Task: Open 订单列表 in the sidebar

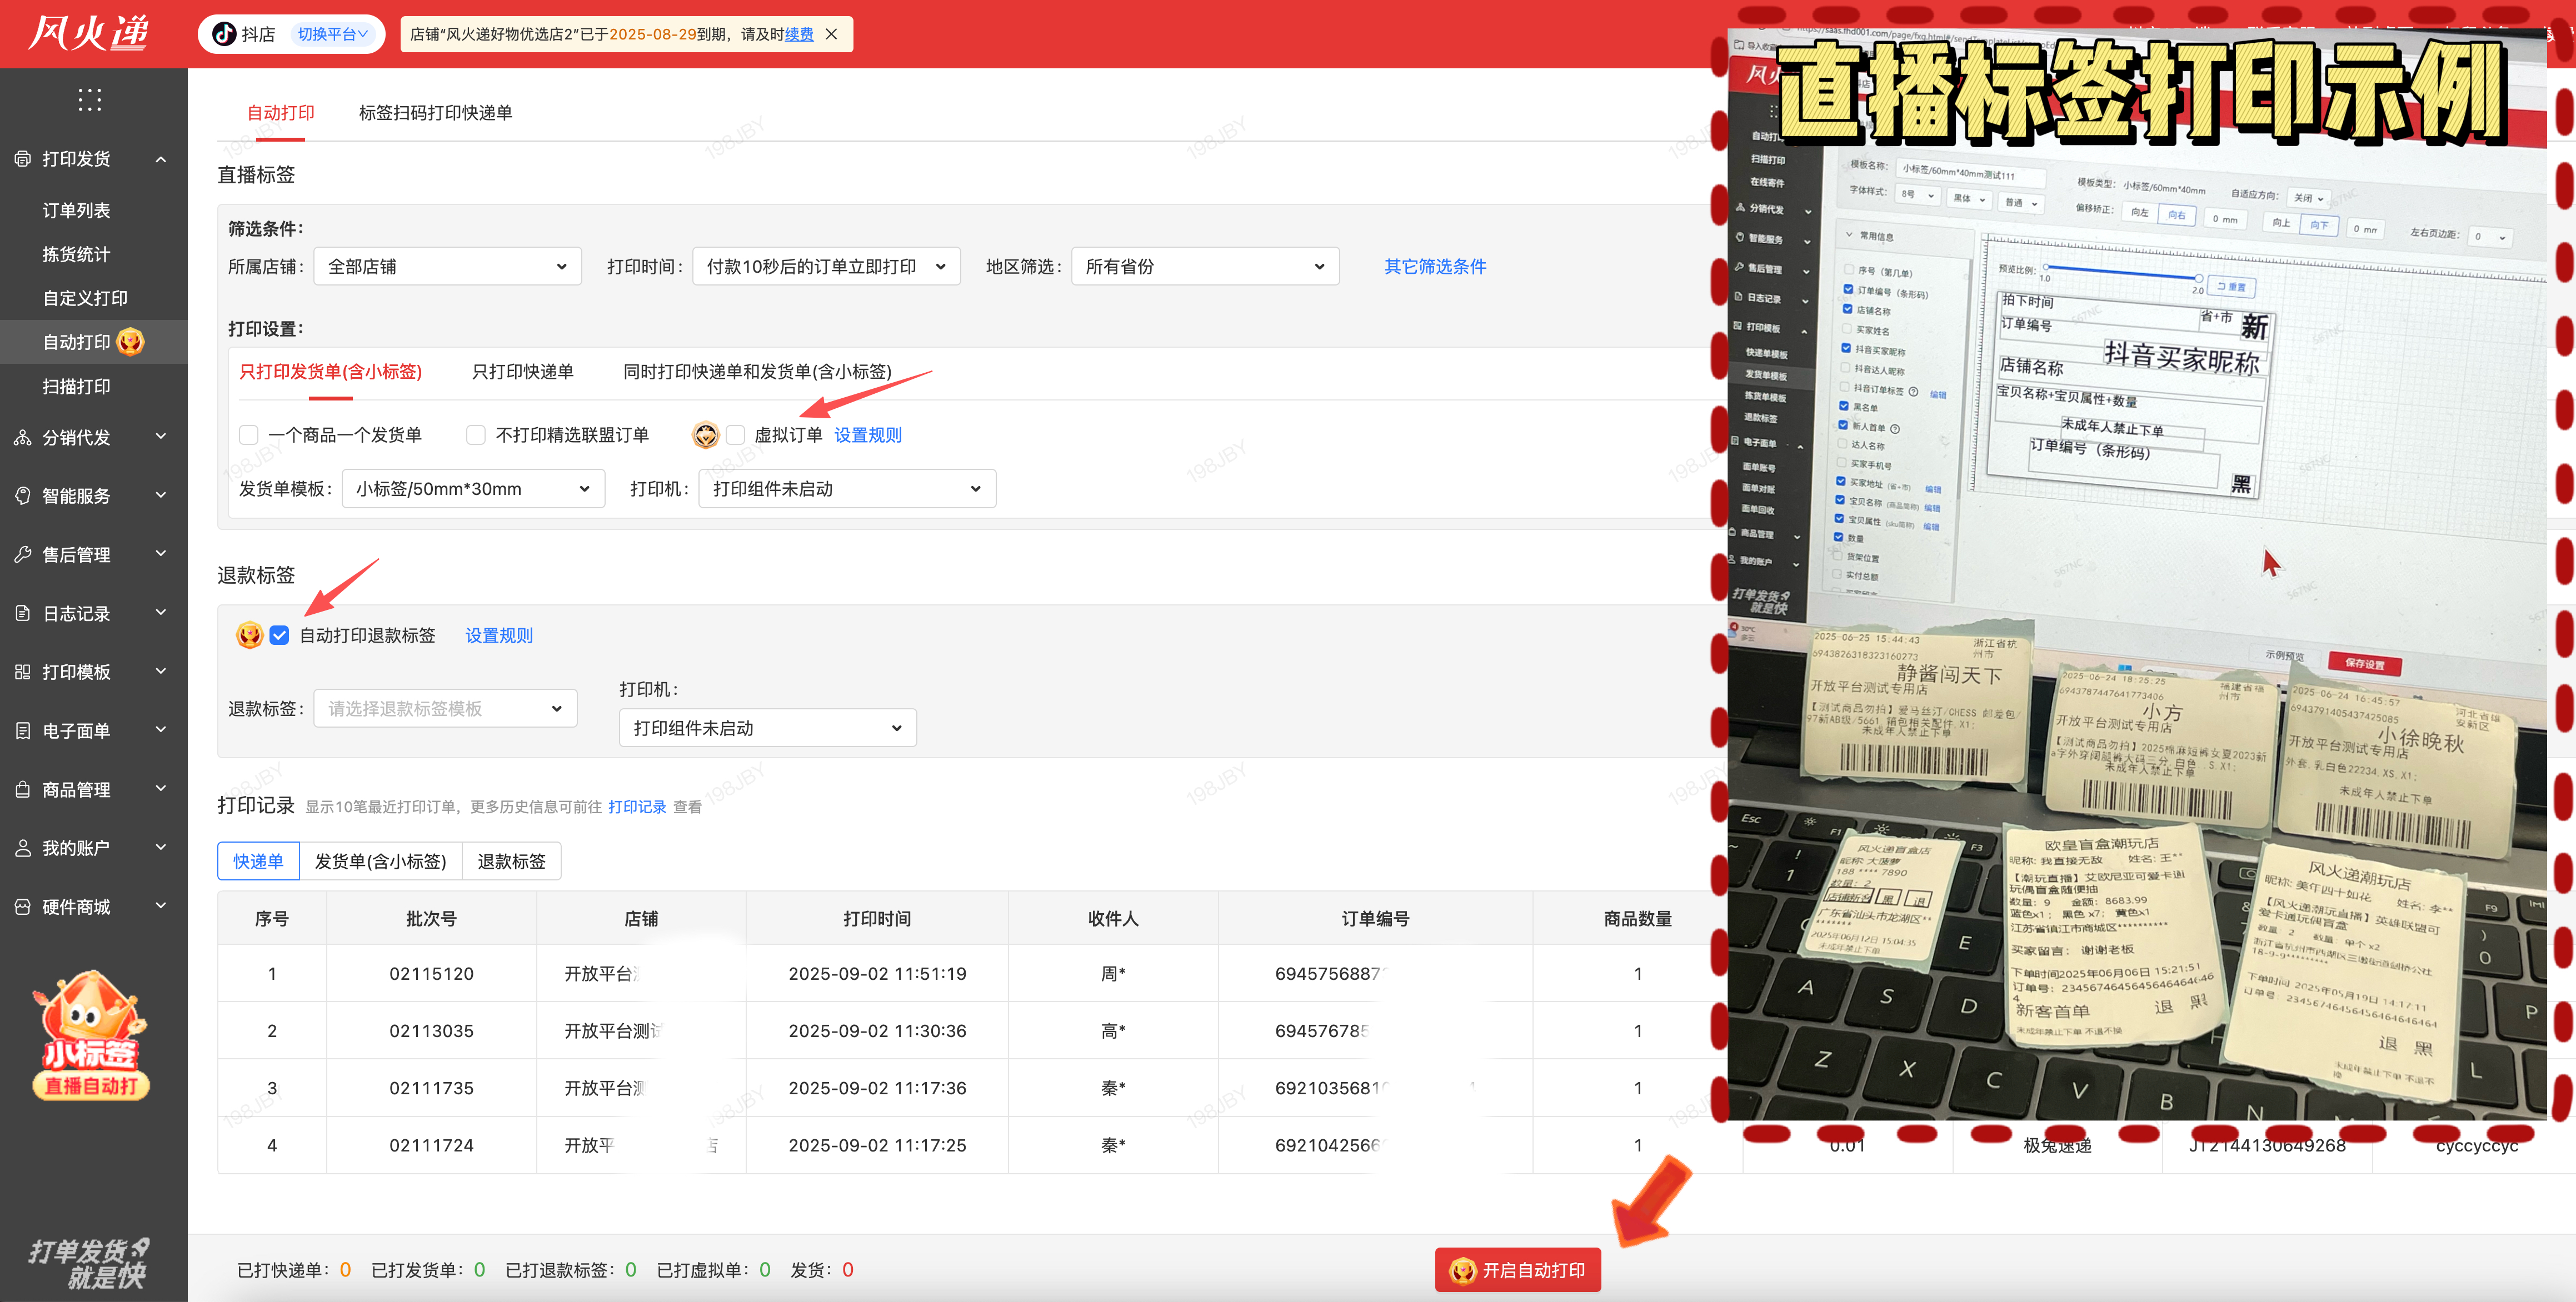Action: [x=76, y=210]
